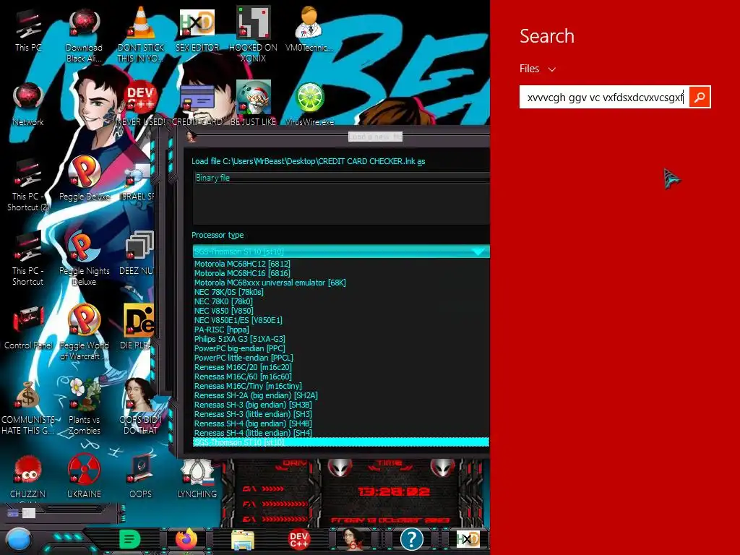This screenshot has width=740, height=555.
Task: Select Renesas M16C/60 [m16c60]
Action: point(341,377)
